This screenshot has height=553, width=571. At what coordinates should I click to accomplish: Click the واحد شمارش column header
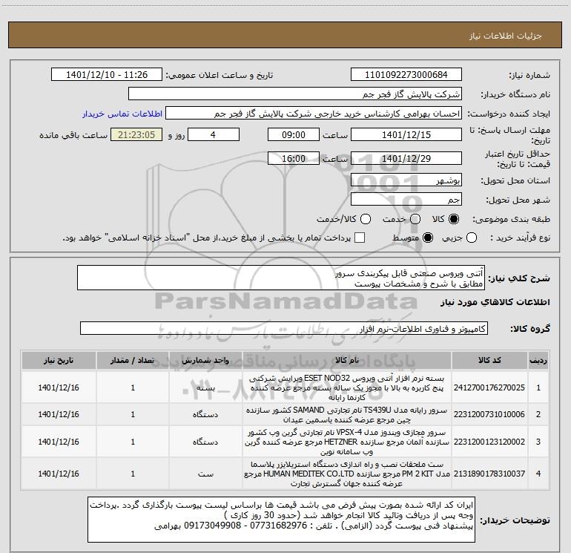pos(205,361)
